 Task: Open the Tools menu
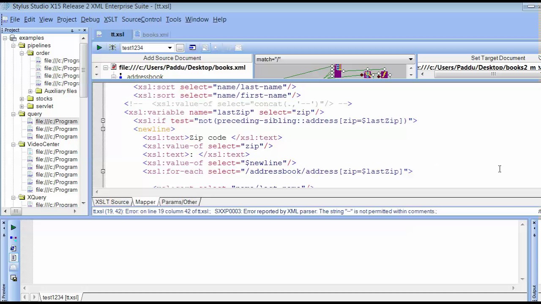(x=173, y=19)
